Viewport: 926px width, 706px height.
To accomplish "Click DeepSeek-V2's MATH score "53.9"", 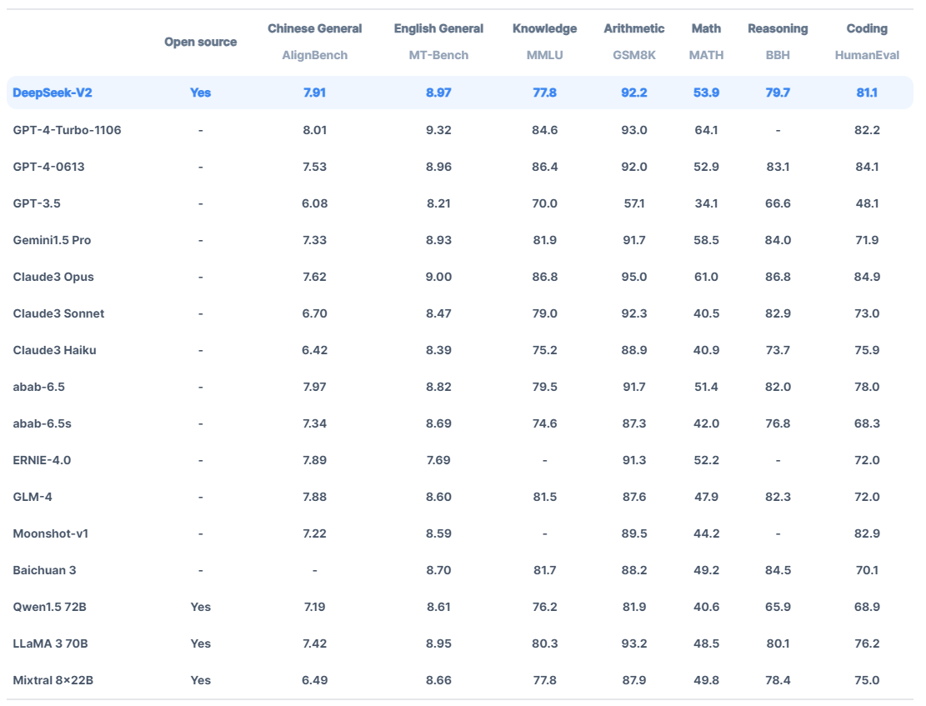I will 706,93.
